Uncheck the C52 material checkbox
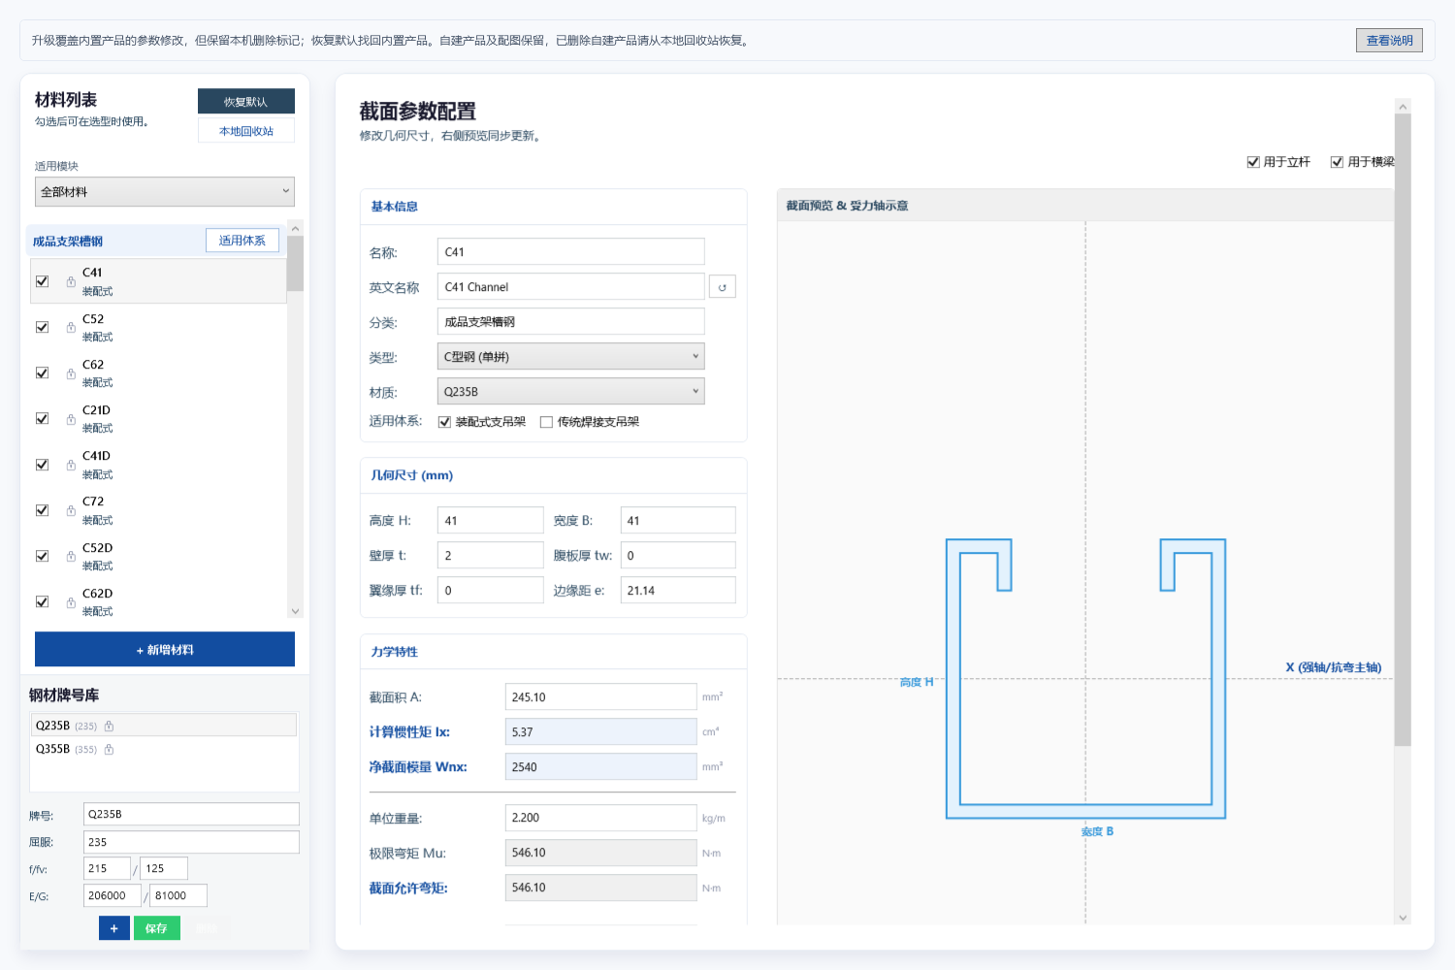 42,328
